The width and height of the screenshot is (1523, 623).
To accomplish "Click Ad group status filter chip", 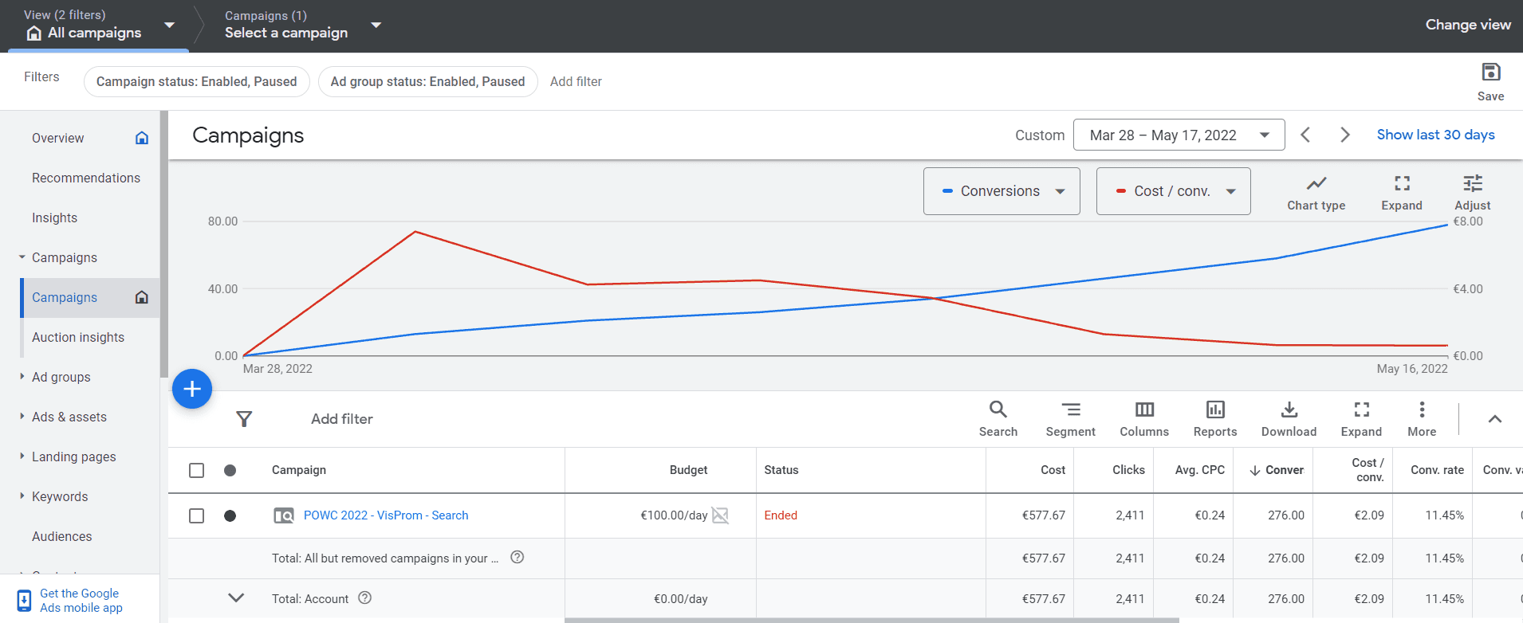I will (428, 81).
